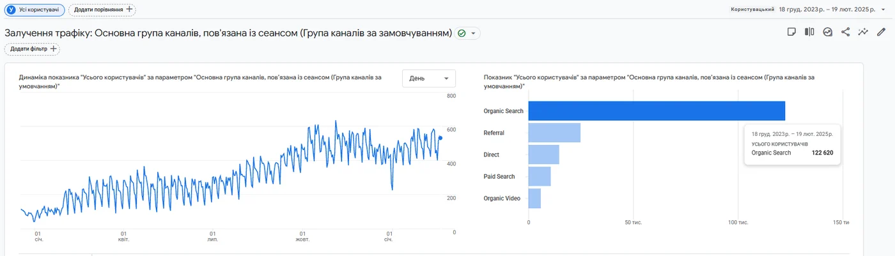The width and height of the screenshot is (895, 256).
Task: Click the 100 тис. axis label
Action: (738, 222)
